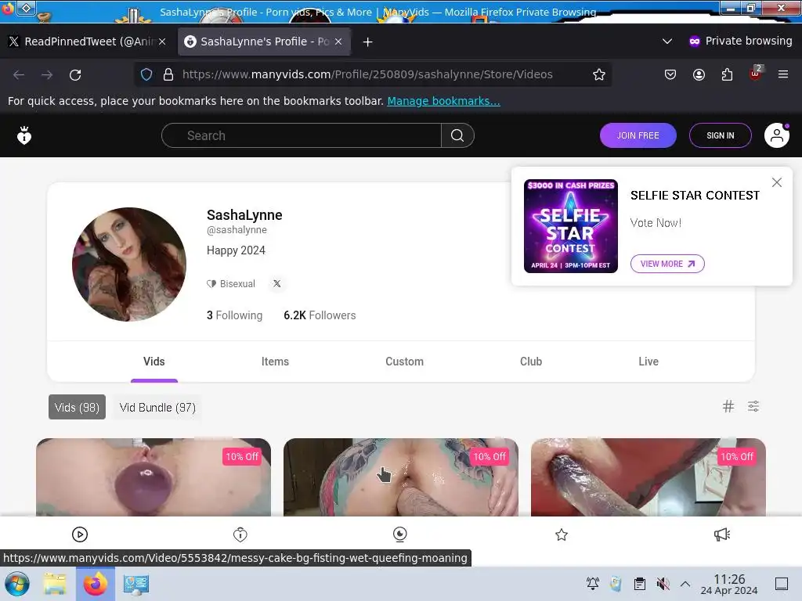Click the play-circle icon in bottom bar

click(80, 534)
